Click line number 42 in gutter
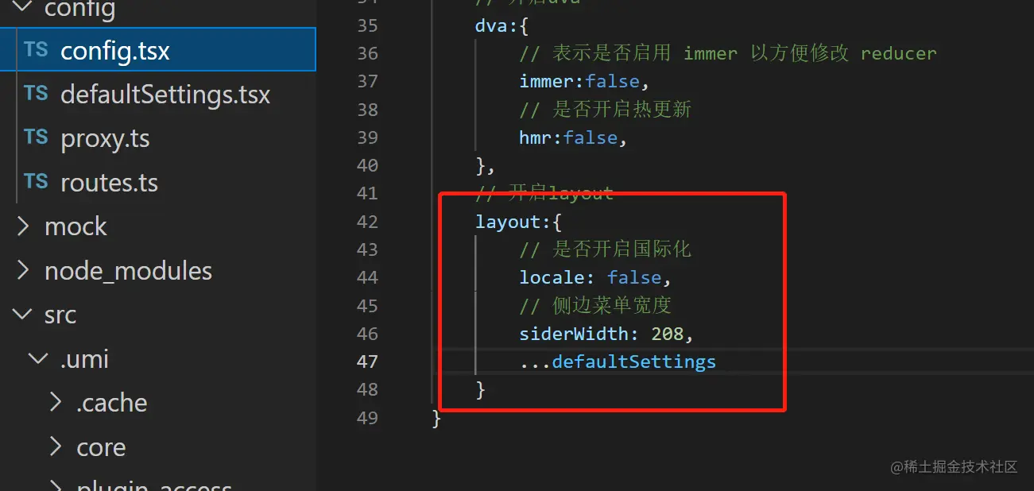 coord(367,222)
